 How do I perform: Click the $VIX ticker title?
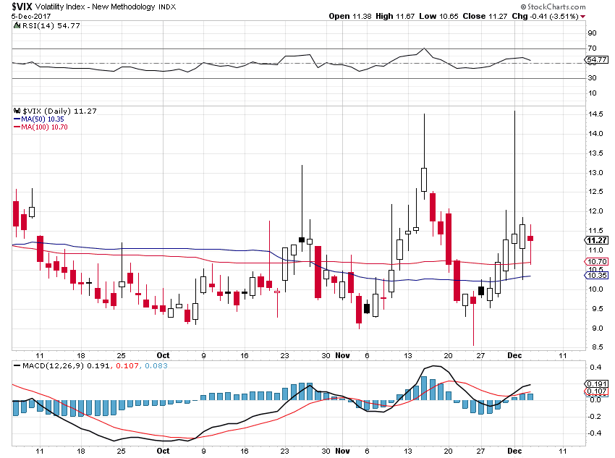22,7
